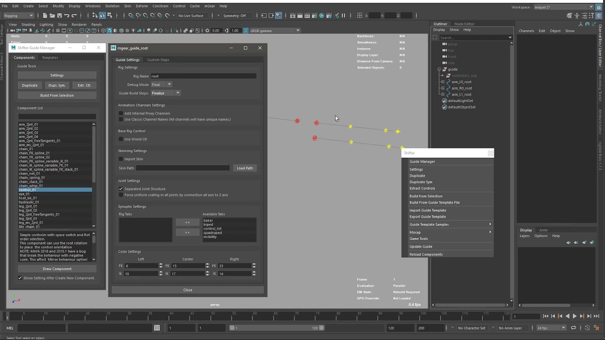The image size is (605, 340).
Task: Toggle the Use World Ctl checkbox
Action: click(121, 139)
